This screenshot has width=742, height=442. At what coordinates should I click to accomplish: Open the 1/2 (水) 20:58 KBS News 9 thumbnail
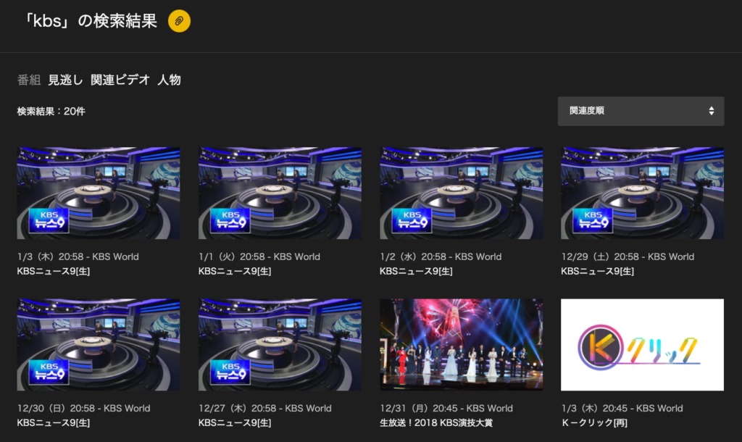[x=462, y=193]
